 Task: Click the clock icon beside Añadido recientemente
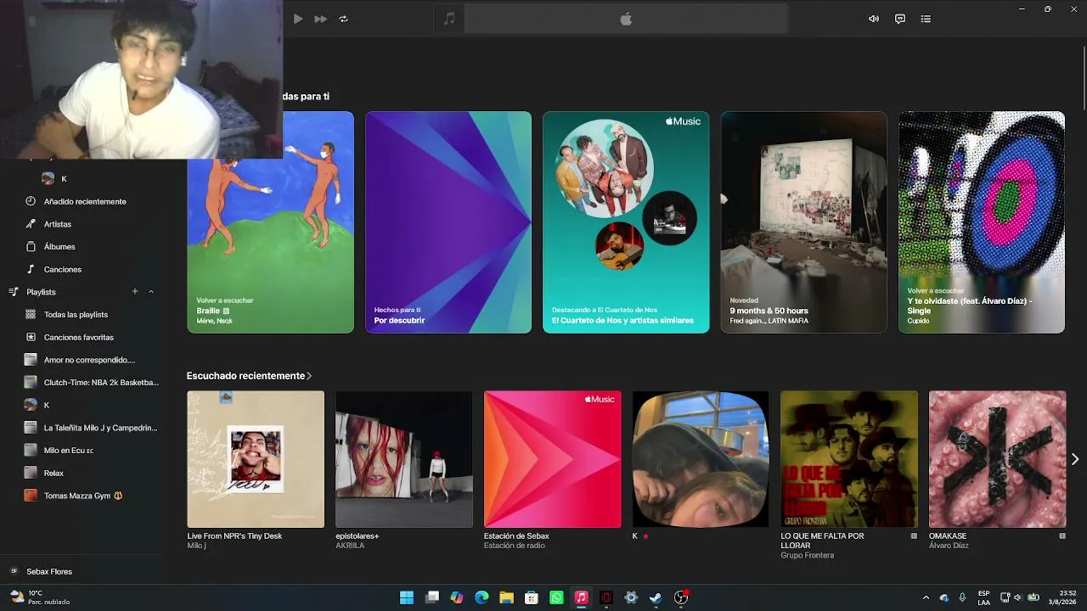point(31,201)
